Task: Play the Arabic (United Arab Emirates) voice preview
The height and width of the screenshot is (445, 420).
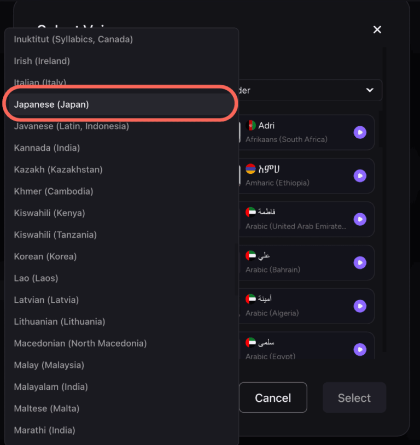Action: (359, 219)
